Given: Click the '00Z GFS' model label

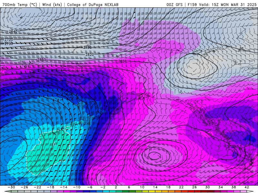Looking at the screenshot, I should [174, 5].
